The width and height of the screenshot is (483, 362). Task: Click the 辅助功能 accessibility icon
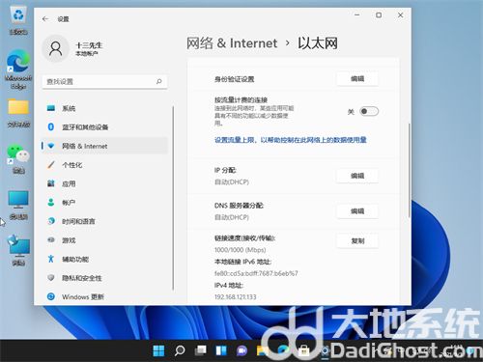coord(51,259)
